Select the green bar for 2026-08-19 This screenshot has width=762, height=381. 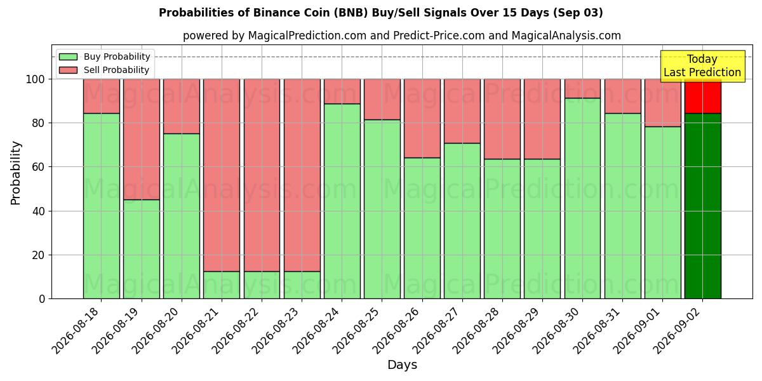[x=142, y=249]
